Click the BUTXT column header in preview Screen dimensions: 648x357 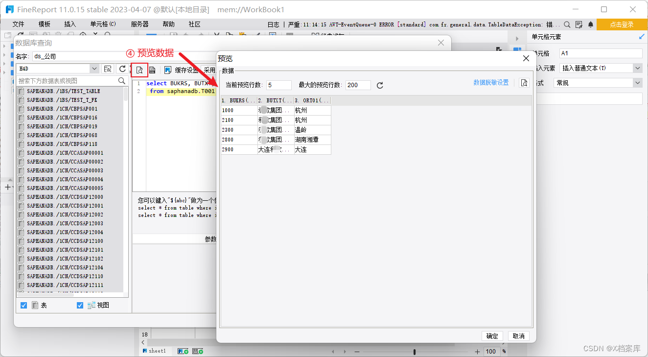click(276, 100)
